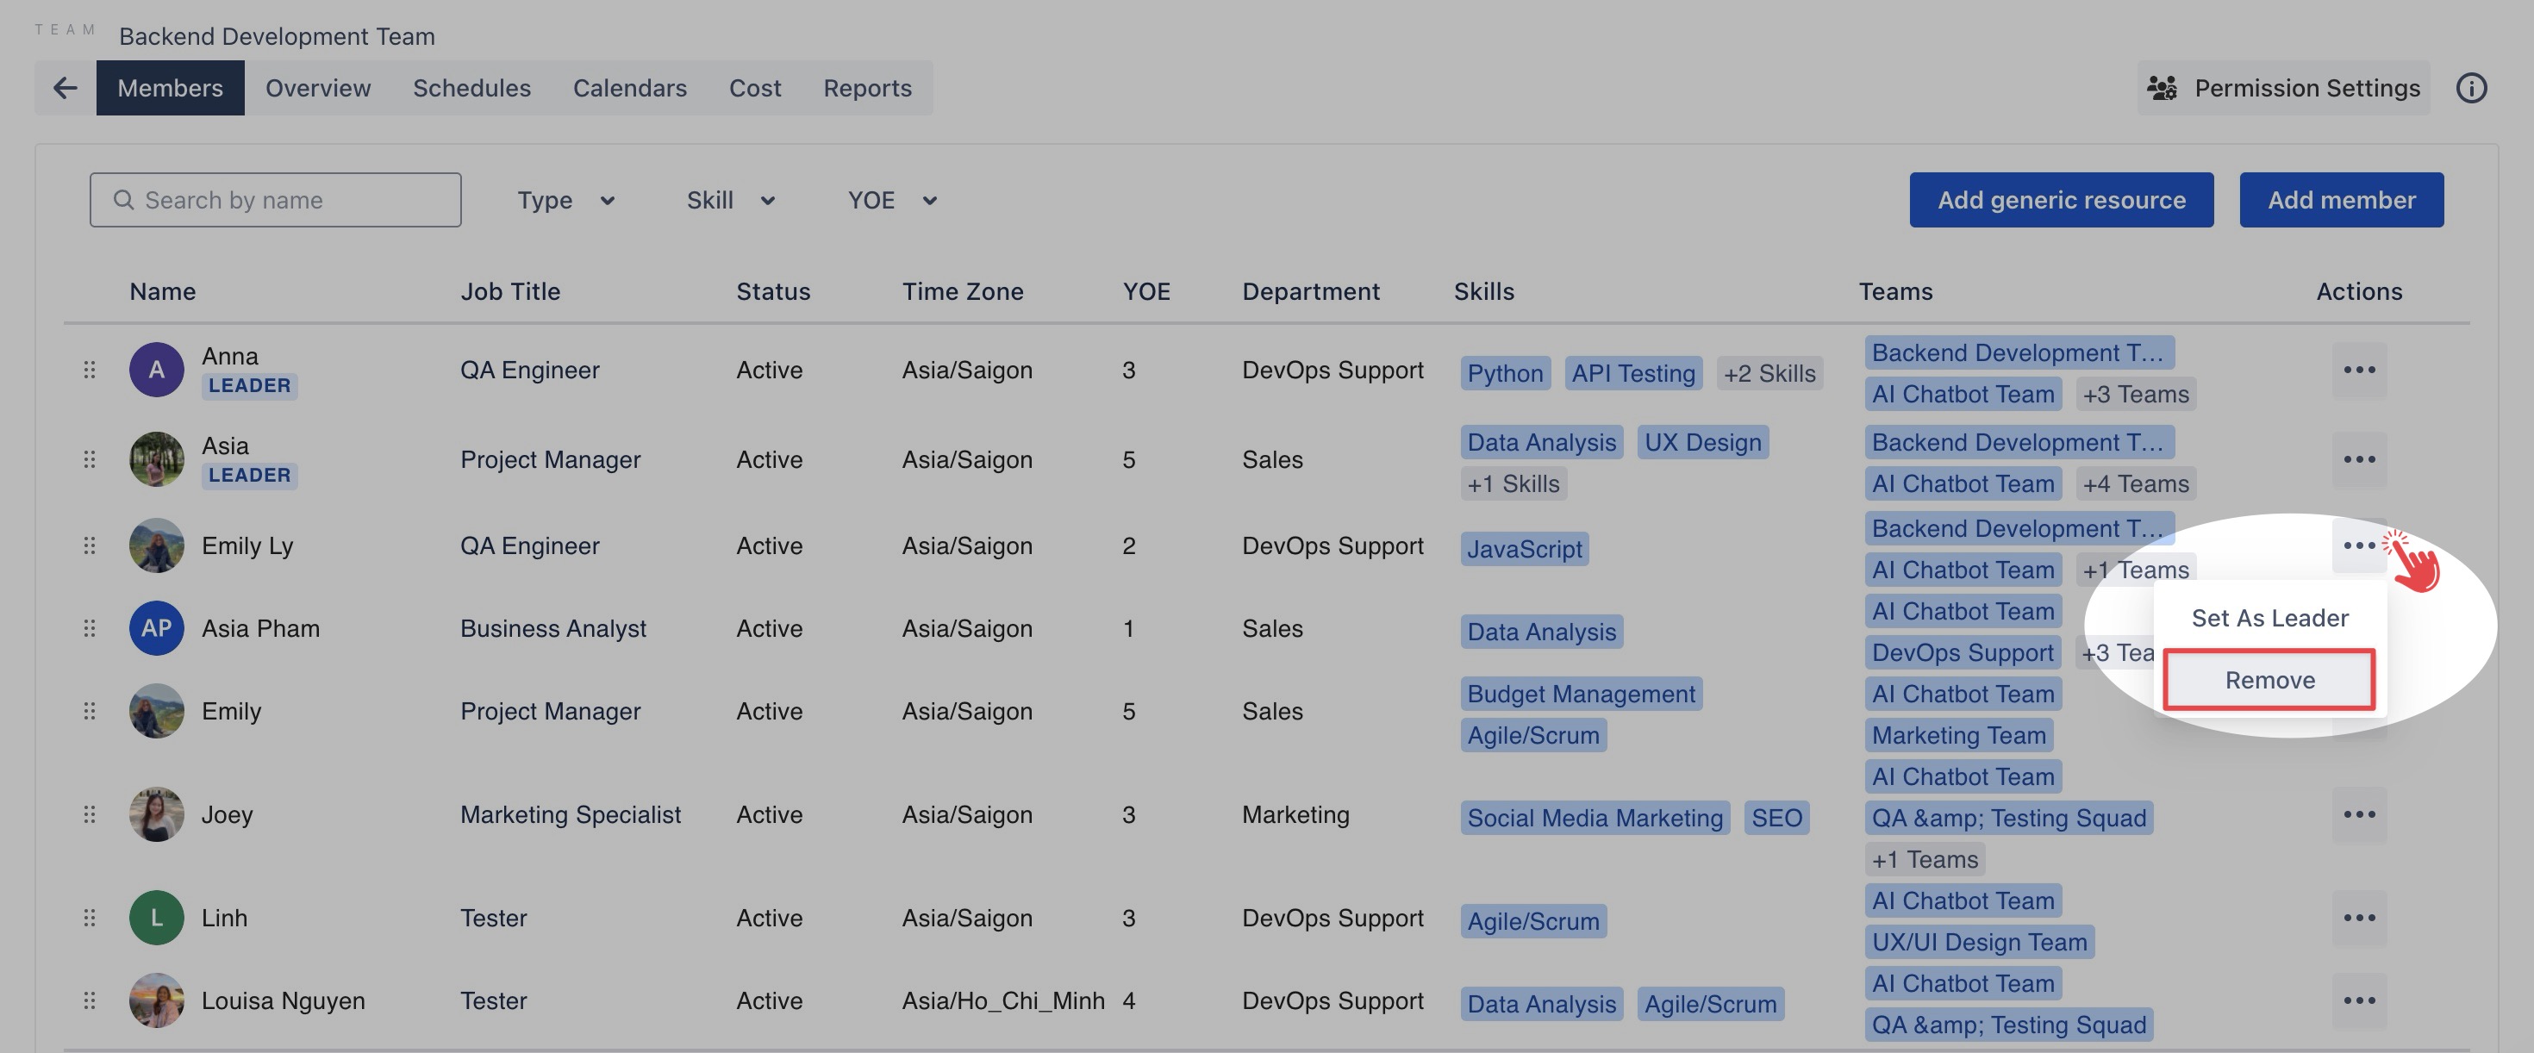Expand the Skill filter dropdown
This screenshot has width=2534, height=1053.
730,201
